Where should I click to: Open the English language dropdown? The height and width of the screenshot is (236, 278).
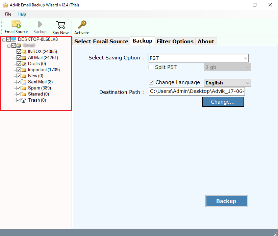[227, 83]
